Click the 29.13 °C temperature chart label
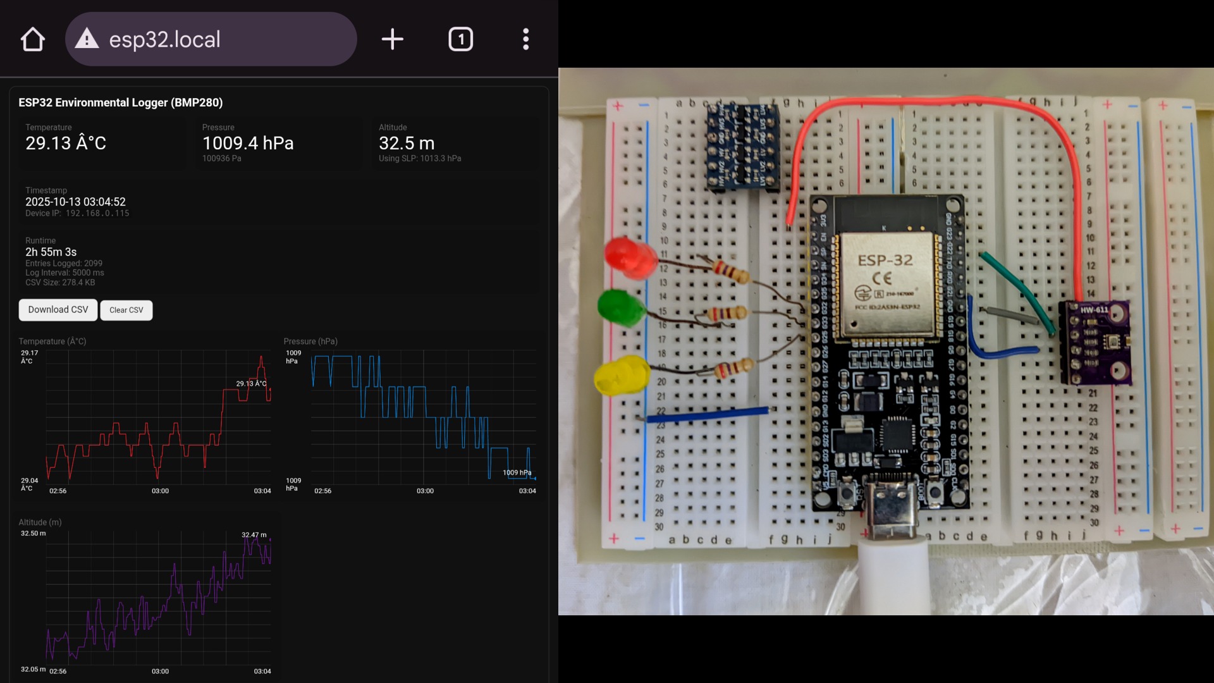Screen dimensions: 1214x683 [x=251, y=384]
